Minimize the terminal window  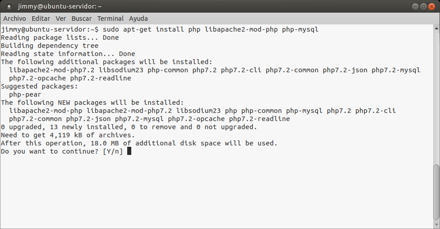pos(416,6)
